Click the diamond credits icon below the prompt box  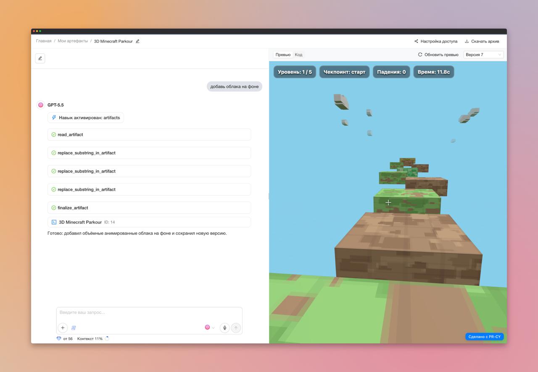(x=59, y=338)
